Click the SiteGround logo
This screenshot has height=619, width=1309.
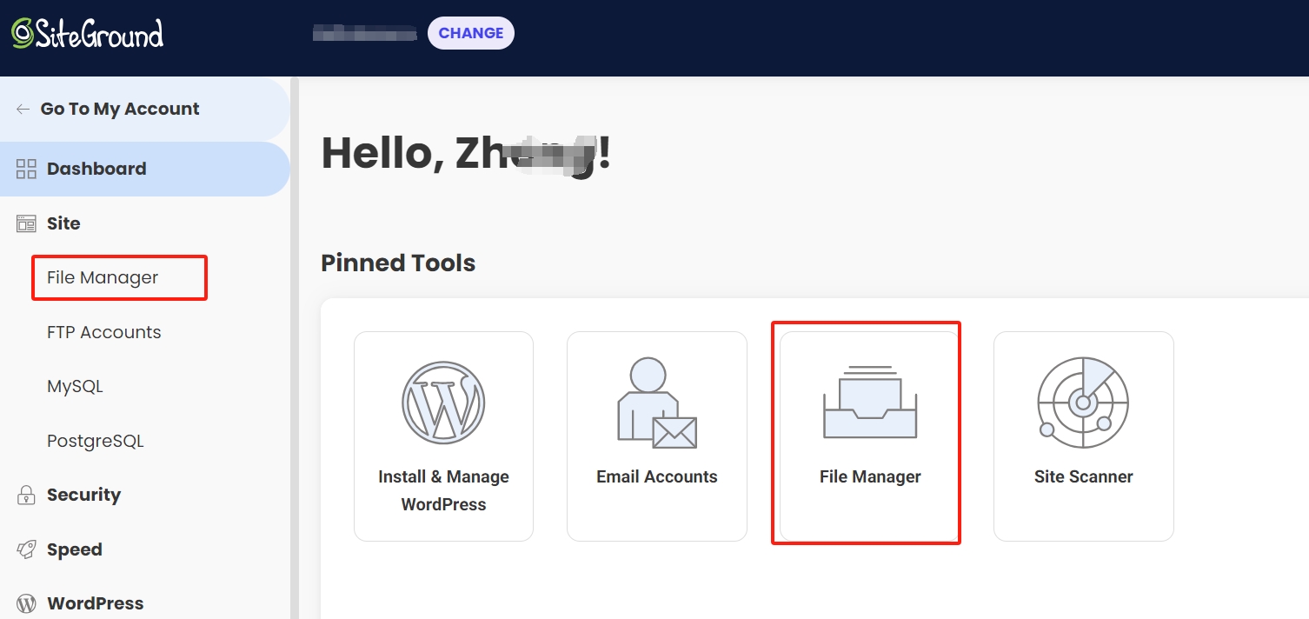pyautogui.click(x=85, y=33)
